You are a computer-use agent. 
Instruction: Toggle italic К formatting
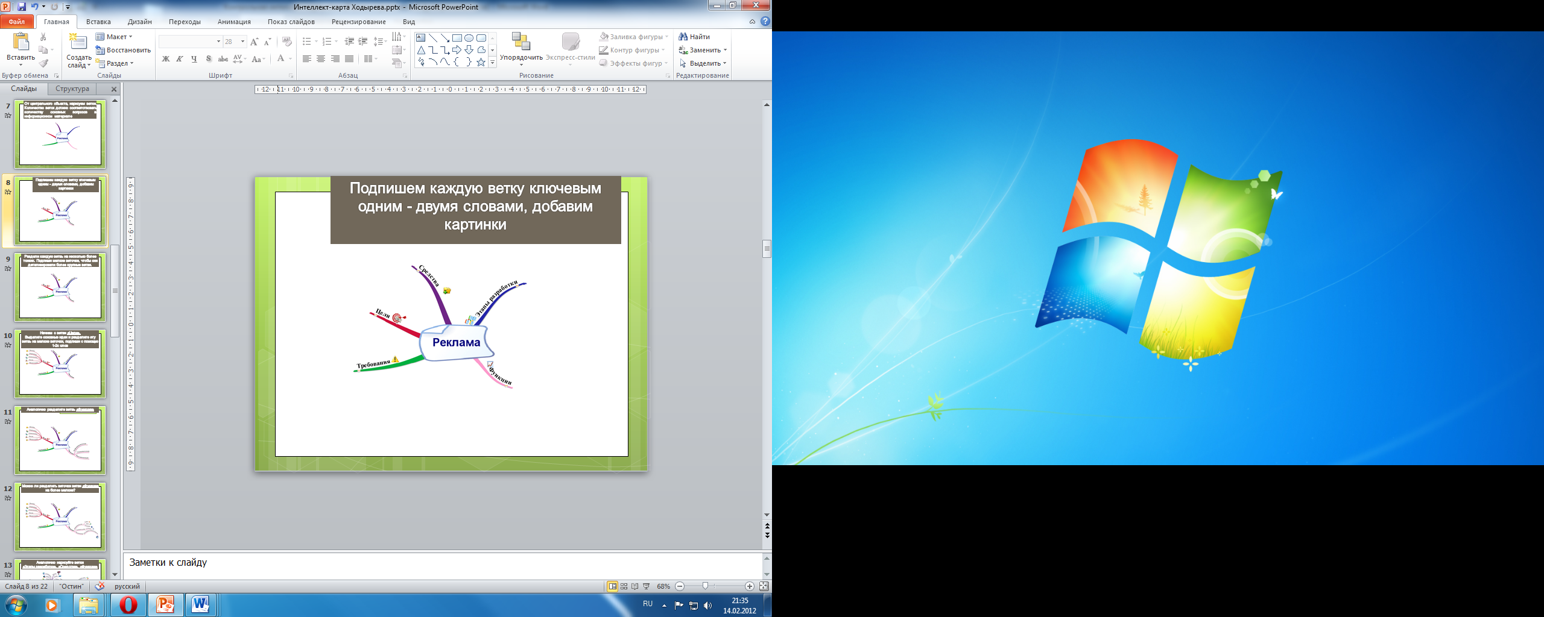click(x=180, y=59)
